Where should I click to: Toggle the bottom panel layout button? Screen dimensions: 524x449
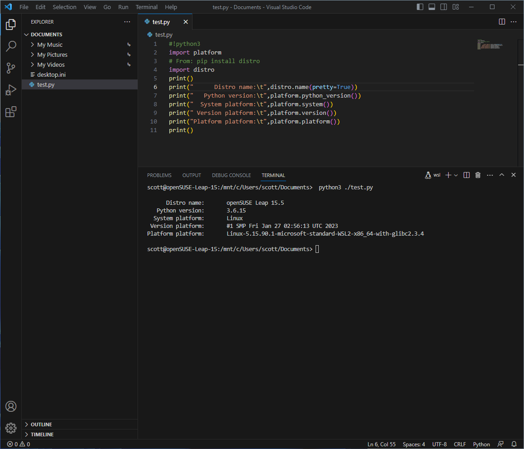click(x=432, y=7)
